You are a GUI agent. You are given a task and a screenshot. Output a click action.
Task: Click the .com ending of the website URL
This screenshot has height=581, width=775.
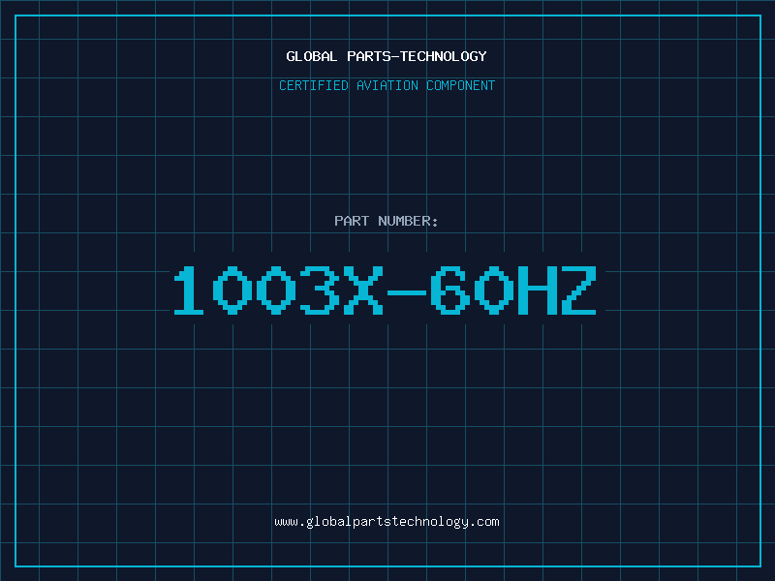click(484, 522)
